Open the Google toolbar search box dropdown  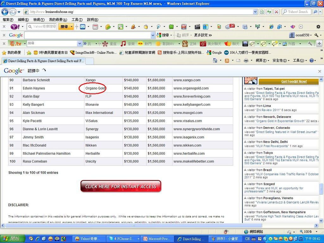coord(153,35)
